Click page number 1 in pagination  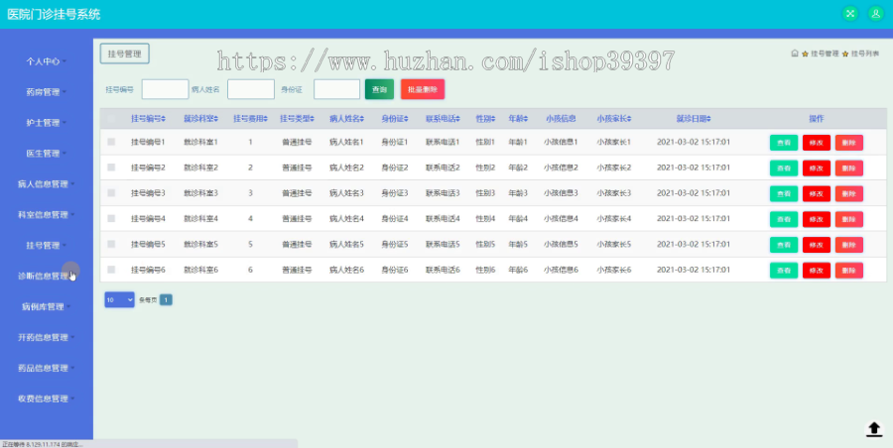click(166, 300)
